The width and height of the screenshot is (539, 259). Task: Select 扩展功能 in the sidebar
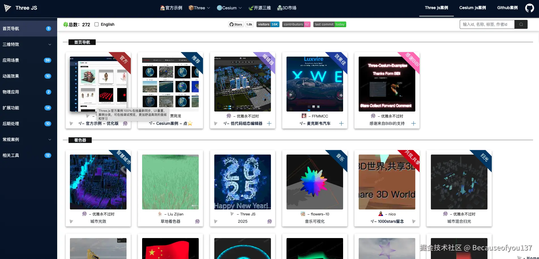29,108
